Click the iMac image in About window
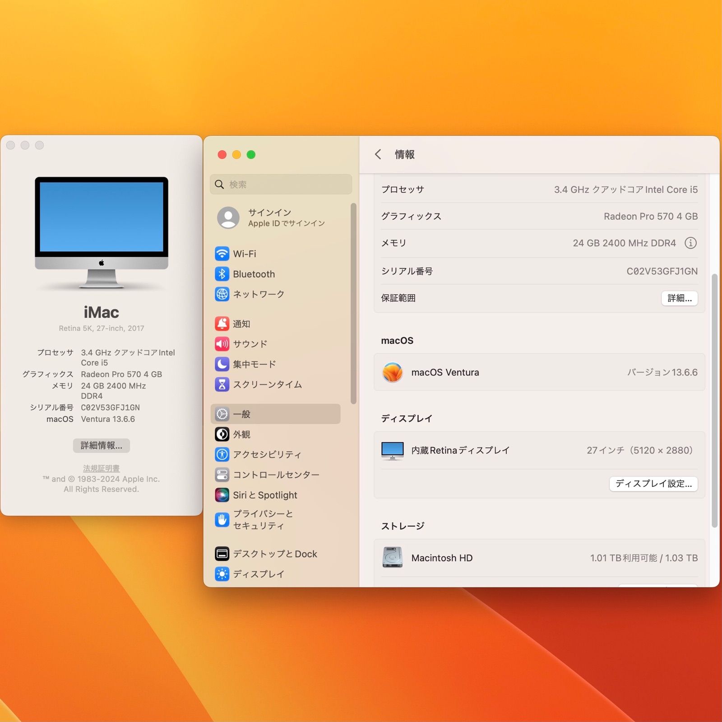Screen dimensions: 722x722 pyautogui.click(x=102, y=232)
